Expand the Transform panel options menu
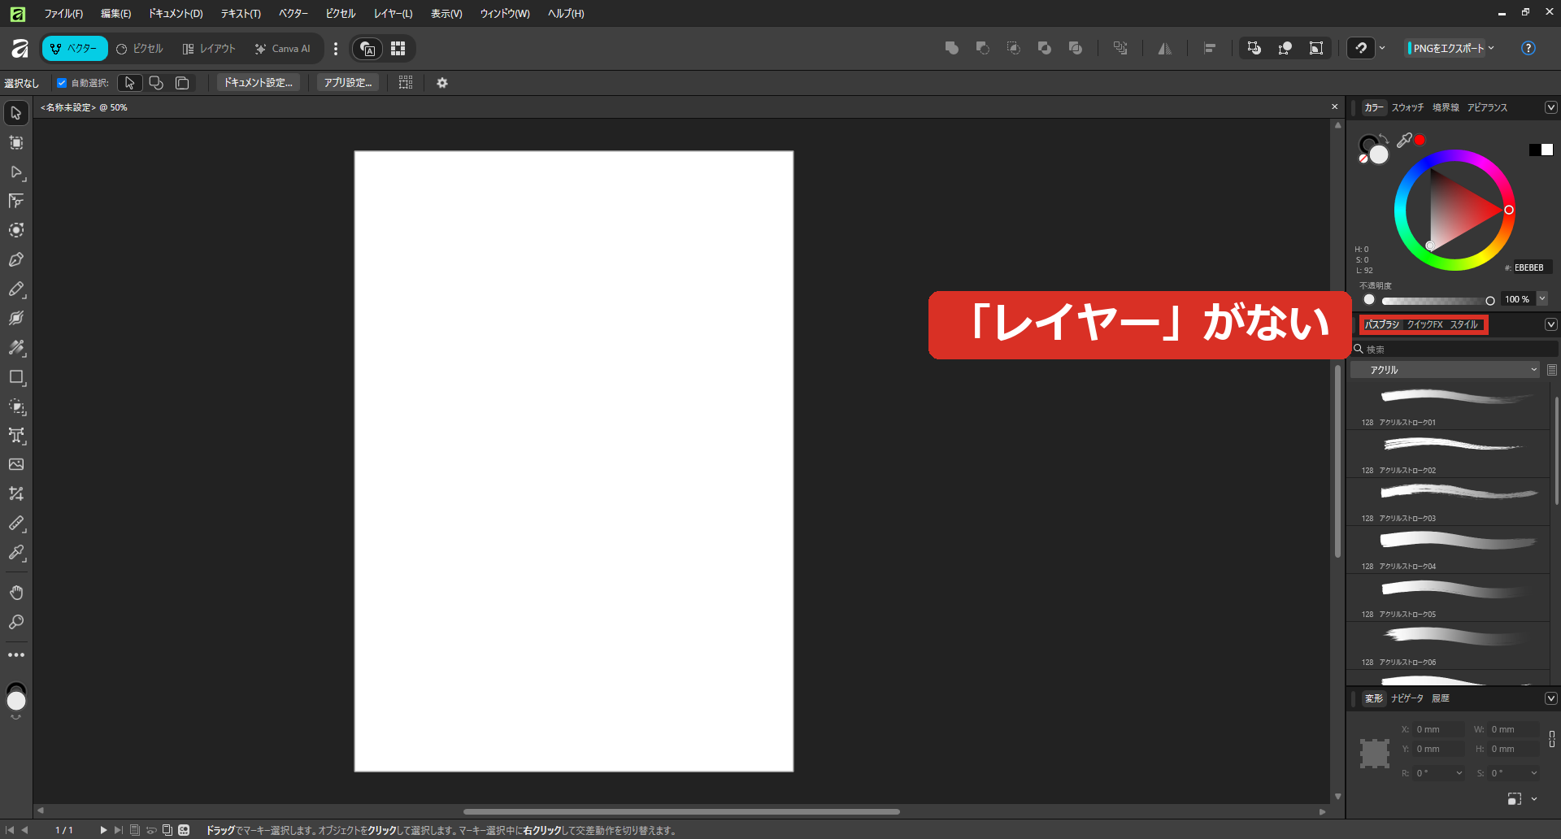Viewport: 1561px width, 839px height. [1551, 698]
